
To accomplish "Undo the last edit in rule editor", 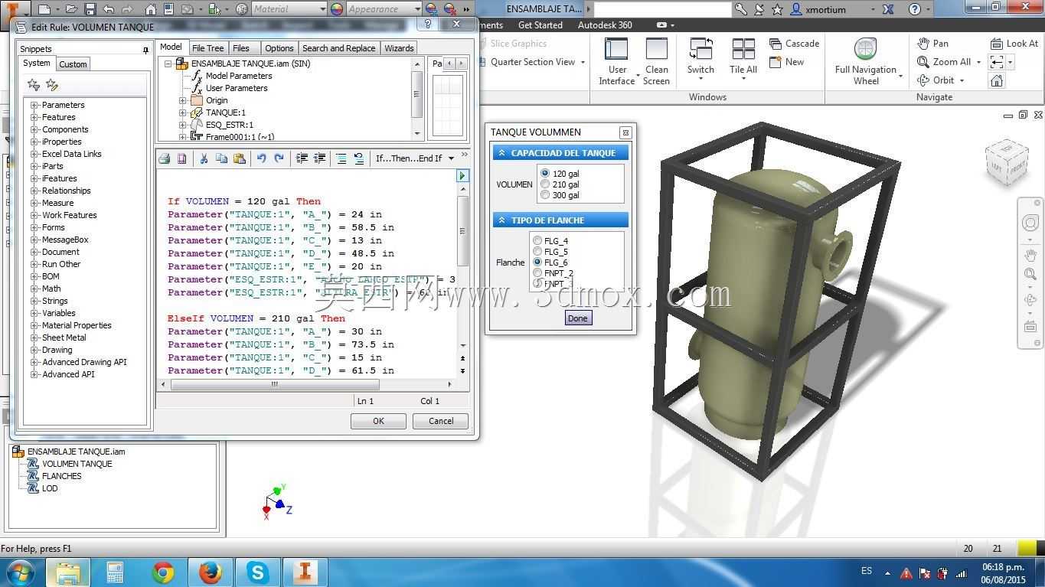I will coord(261,158).
